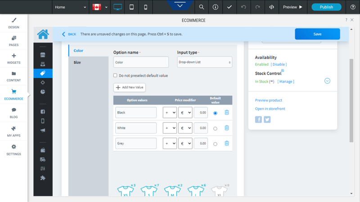Set White as default value
The image size is (360, 202).
tap(215, 128)
